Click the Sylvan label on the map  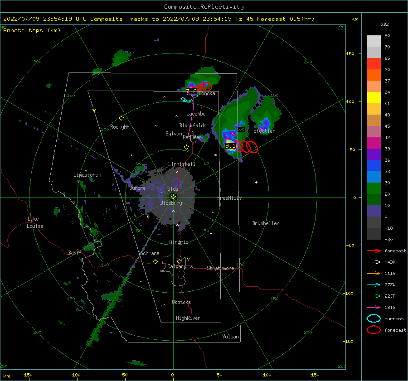click(174, 134)
